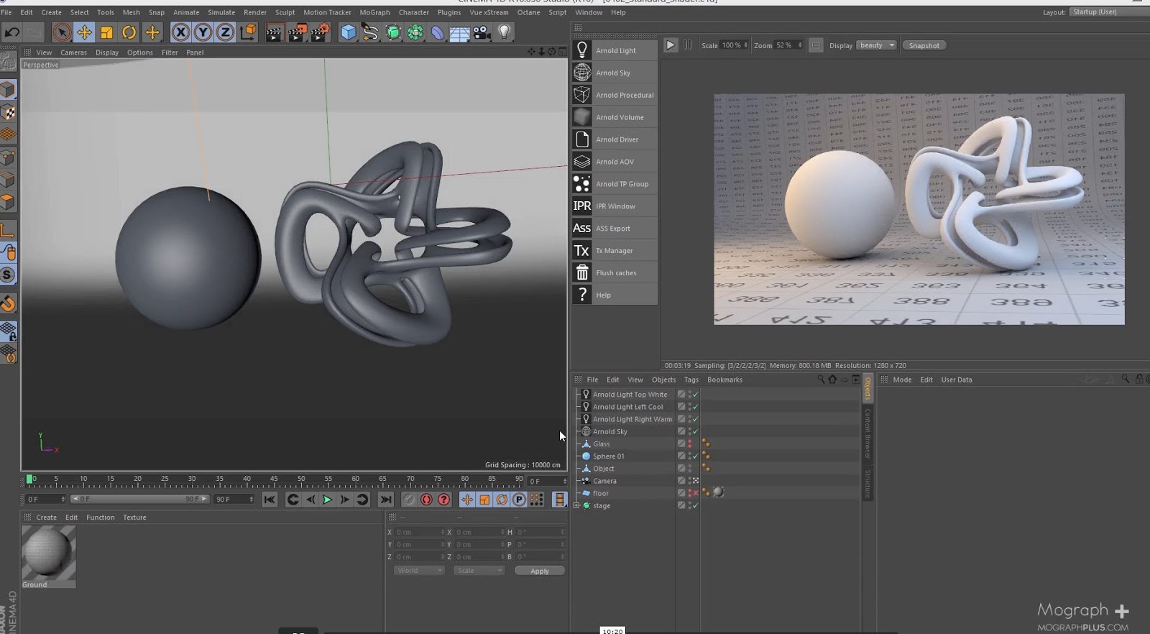The image size is (1150, 634).
Task: Toggle the Arnold Sky enable checkmark
Action: tap(695, 431)
